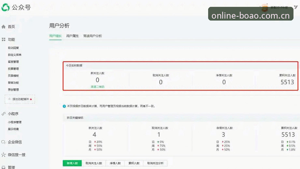This screenshot has height=169, width=300.
Task: Open 页面模板 in the sidebar
Action: tap(13, 76)
